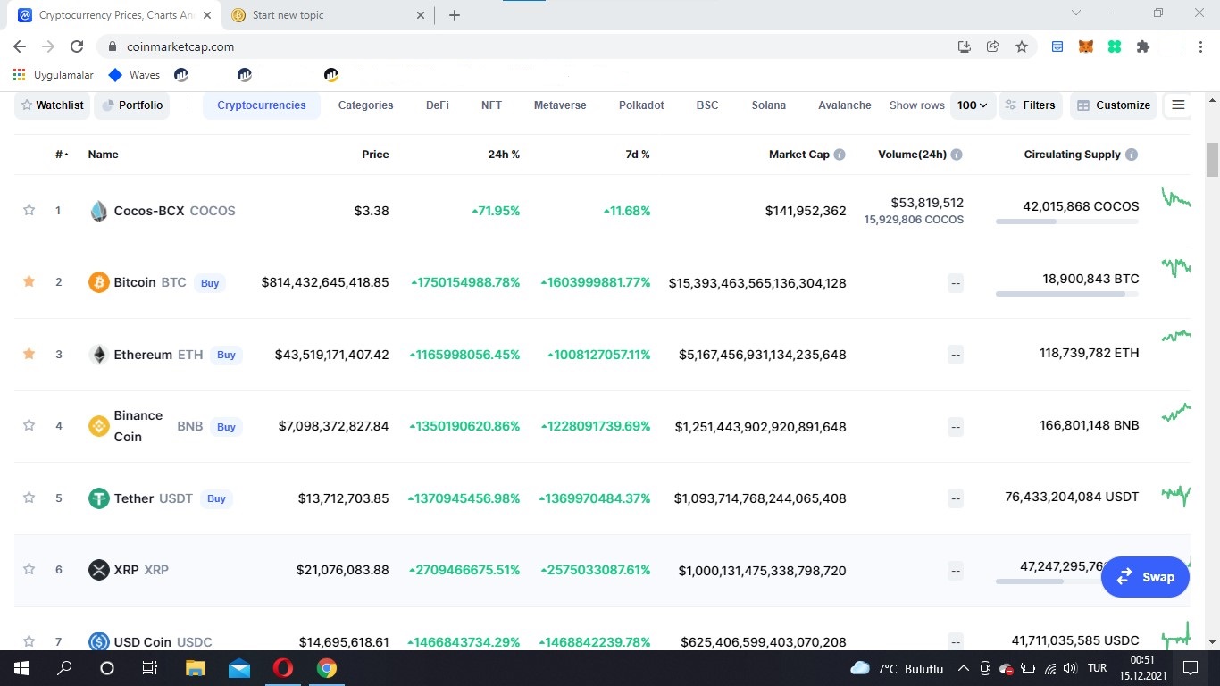Open the Solana filter link
Screen dimensions: 1220x686
pyautogui.click(x=769, y=105)
